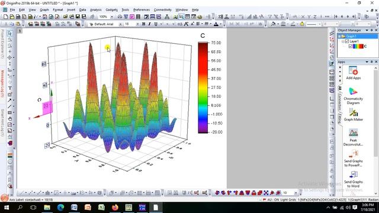Open Microsoft Edge from taskbar
Screen dimensions: 379x213
60,208
